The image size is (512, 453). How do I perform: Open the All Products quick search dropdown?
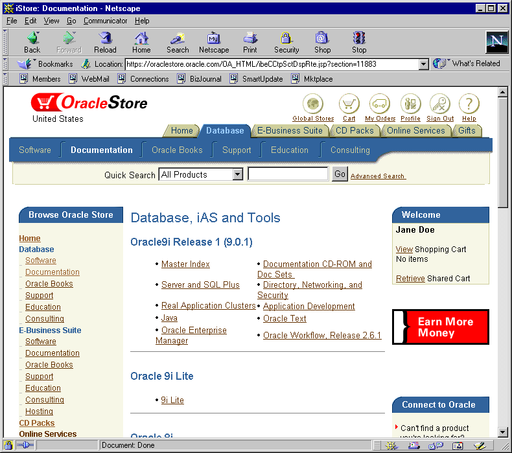(201, 174)
